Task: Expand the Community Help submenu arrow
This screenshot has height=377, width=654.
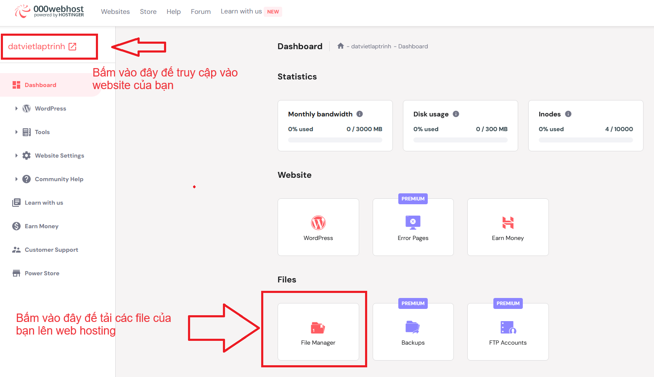Action: (16, 179)
